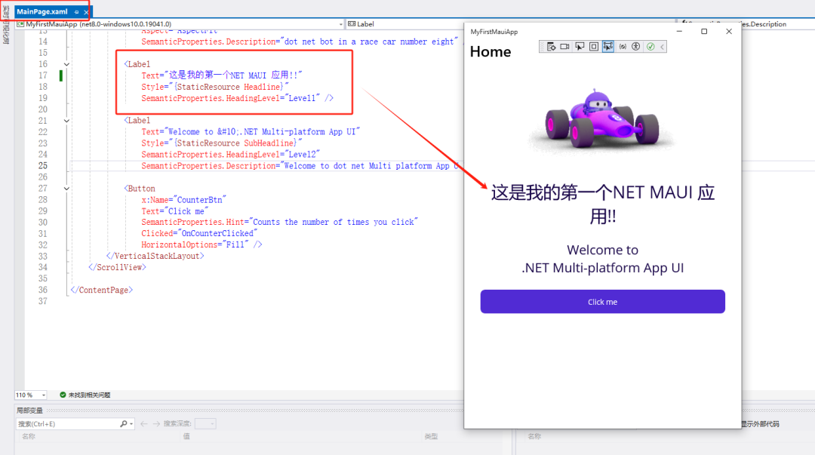Click x:Name CounterBtn on line 28

[184, 200]
